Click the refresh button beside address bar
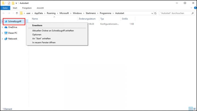 (x=155, y=13)
